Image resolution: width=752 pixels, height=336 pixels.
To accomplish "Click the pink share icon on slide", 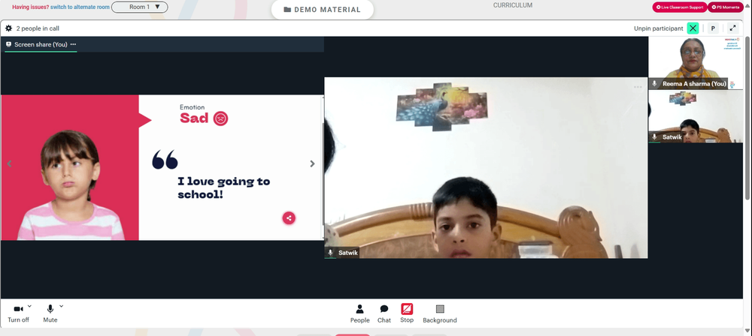I will [x=289, y=218].
